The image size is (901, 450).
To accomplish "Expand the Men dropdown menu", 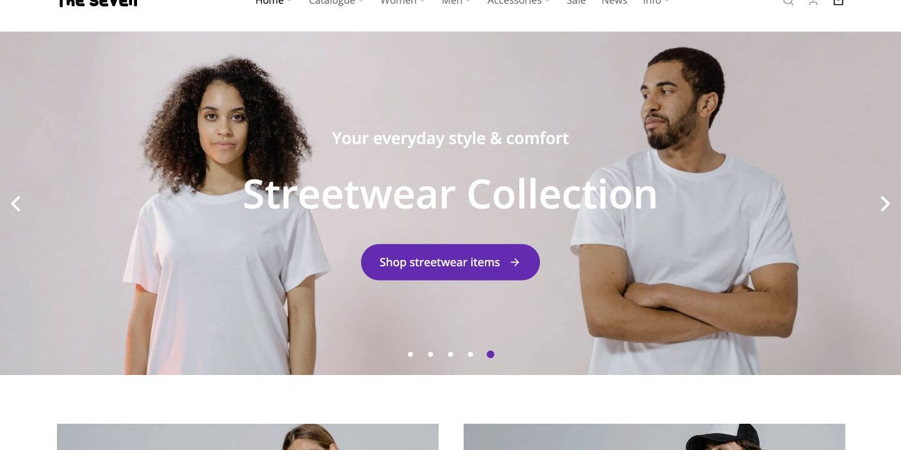I will pyautogui.click(x=456, y=2).
